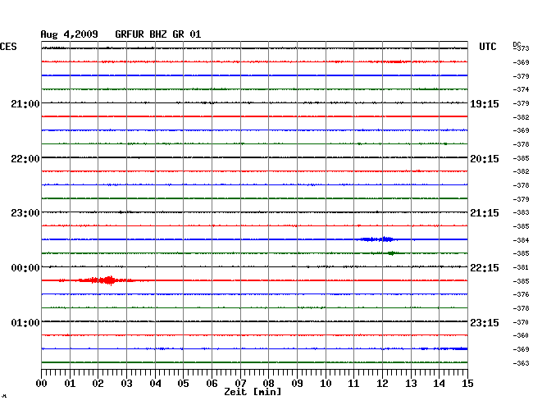Click minute tick label "04"
Screen dimensions: 533x405
click(x=155, y=383)
